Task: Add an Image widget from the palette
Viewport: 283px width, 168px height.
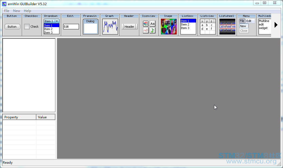Action: click(x=168, y=25)
